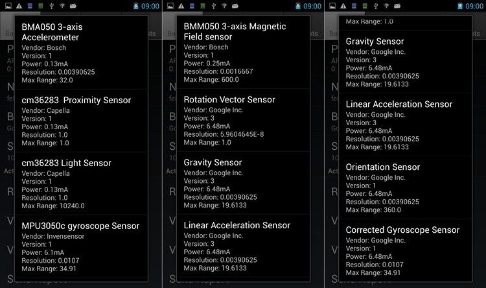The width and height of the screenshot is (486, 288).
Task: Tap the 'Max Range: 360.0' line
Action: point(373,210)
